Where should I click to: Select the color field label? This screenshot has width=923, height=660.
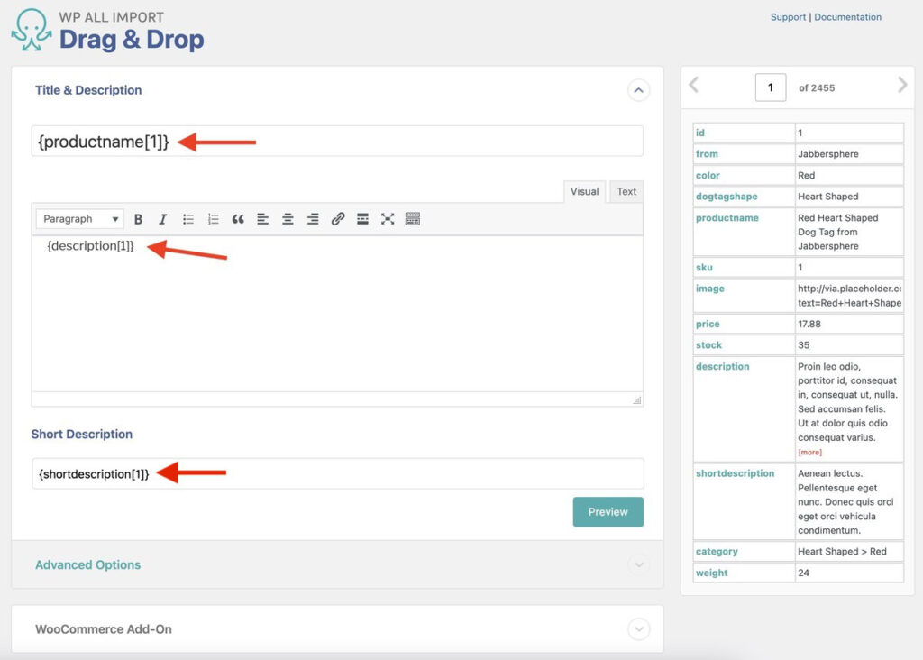click(708, 175)
